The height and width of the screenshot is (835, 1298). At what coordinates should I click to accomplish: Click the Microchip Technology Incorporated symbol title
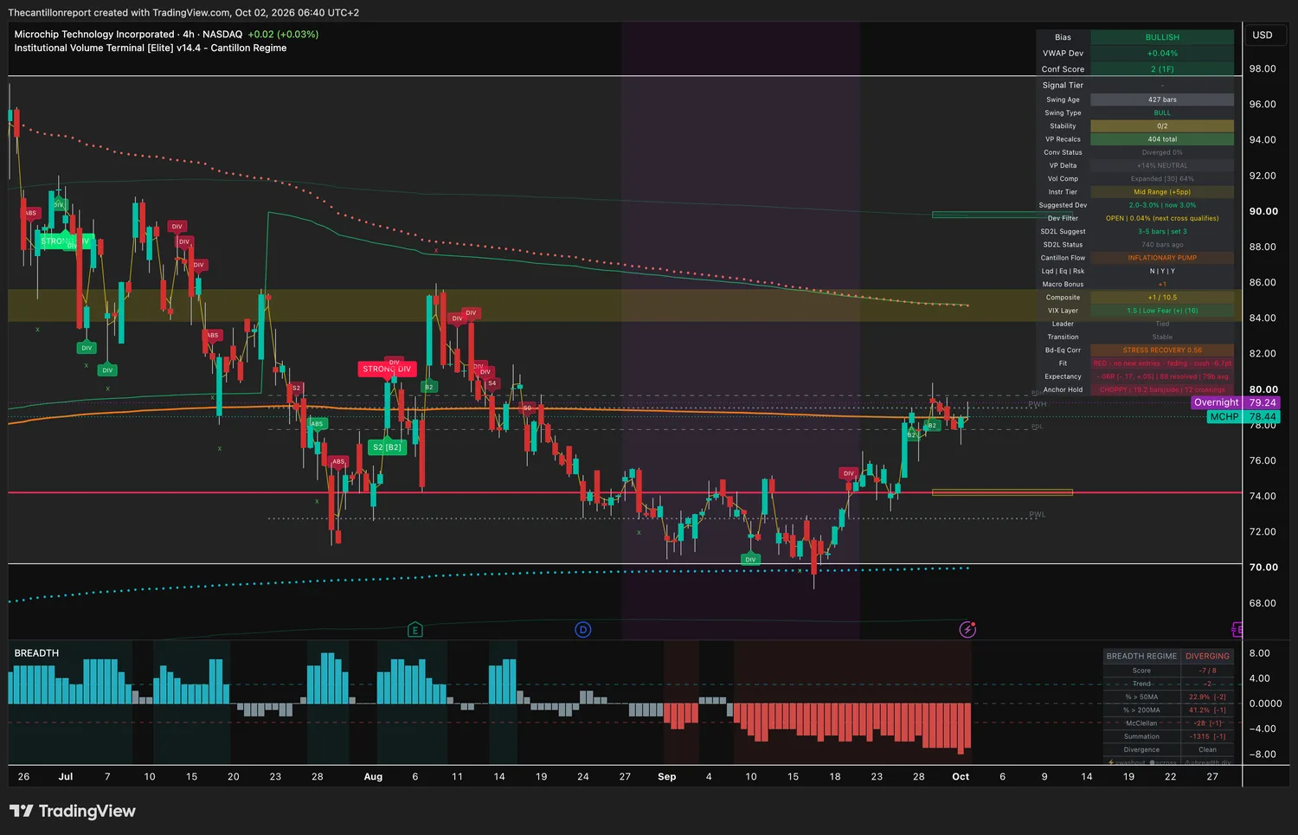94,35
